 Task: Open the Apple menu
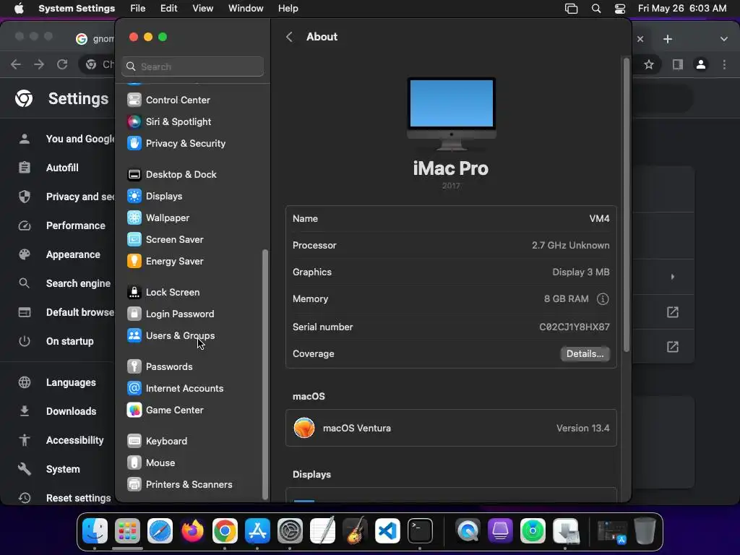pos(19,9)
